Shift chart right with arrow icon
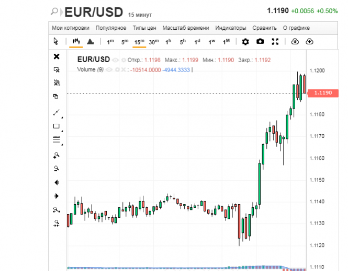 click(57, 196)
